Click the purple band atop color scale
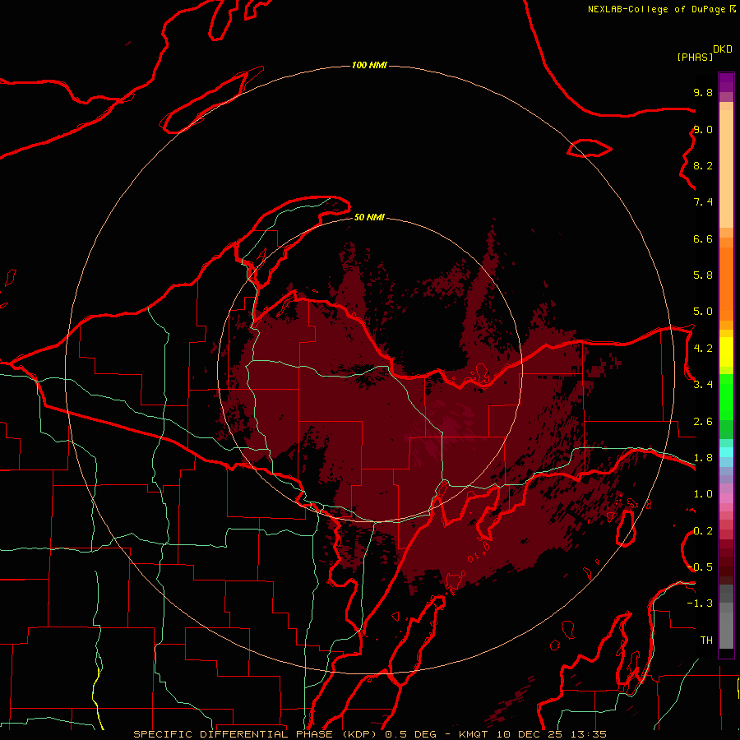 click(x=726, y=82)
